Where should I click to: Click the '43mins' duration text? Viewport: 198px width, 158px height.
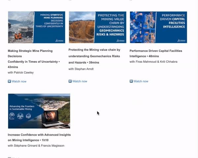point(13,67)
